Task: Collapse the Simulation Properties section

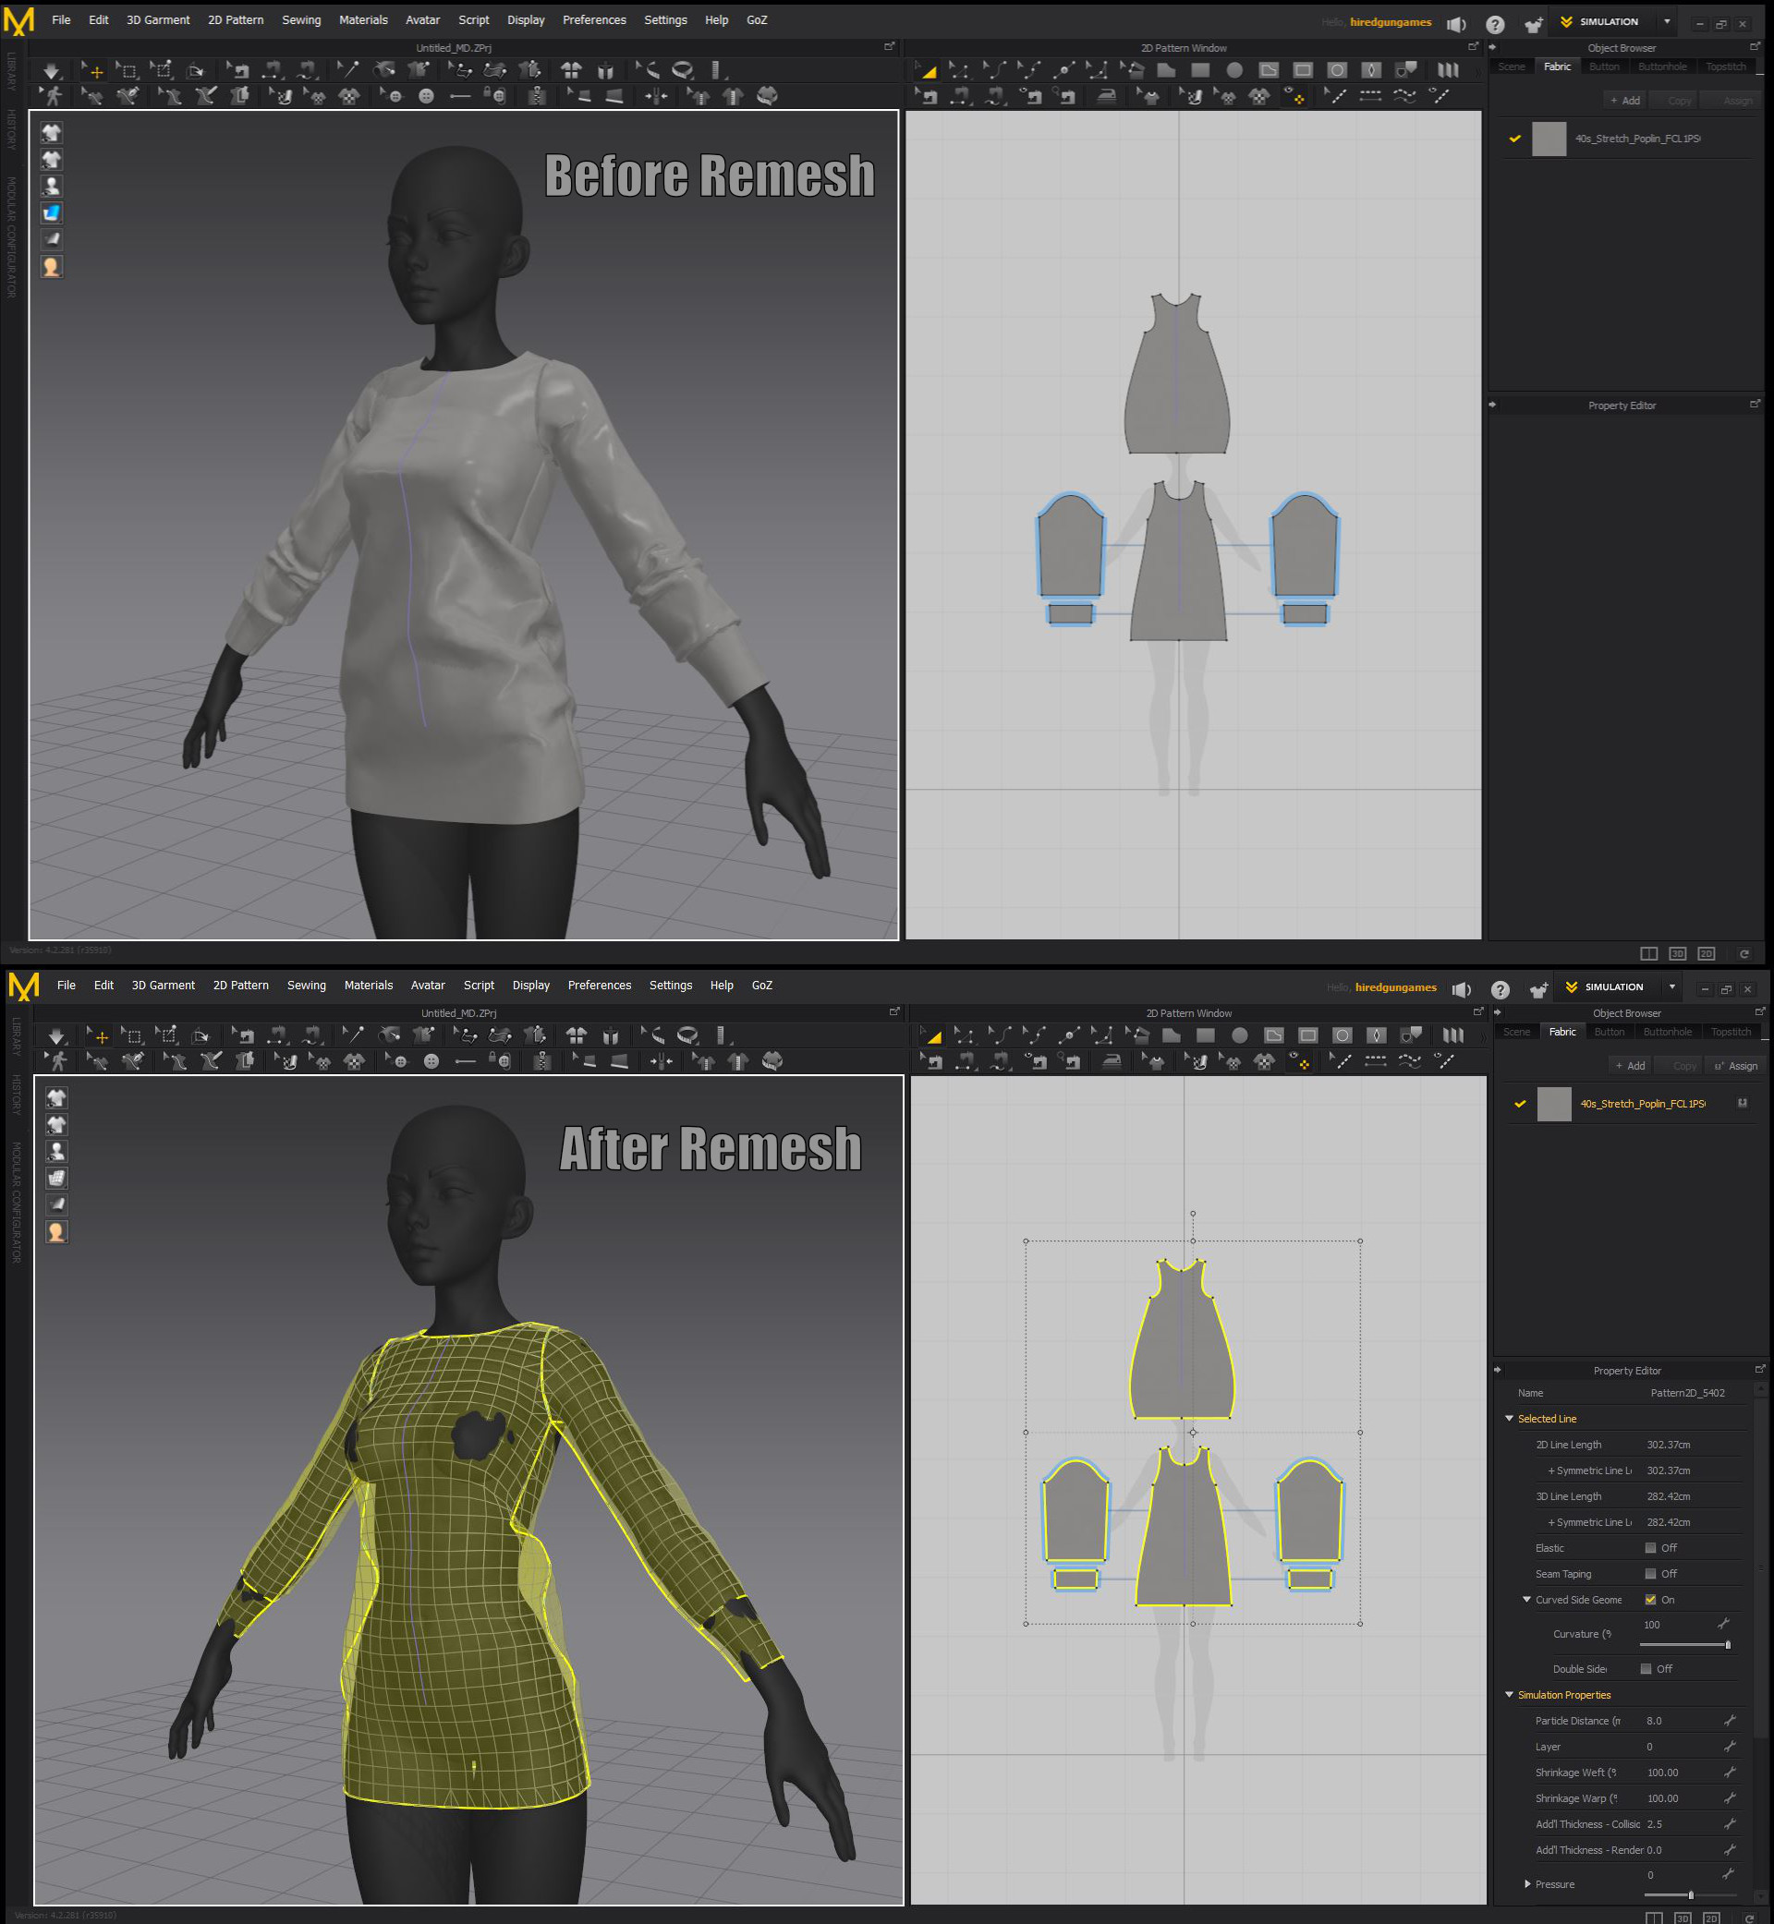Action: [1509, 1695]
